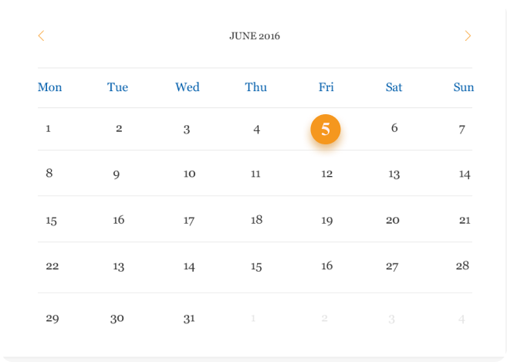The image size is (507, 362).
Task: Choose date 20 under Sat
Action: (x=393, y=220)
